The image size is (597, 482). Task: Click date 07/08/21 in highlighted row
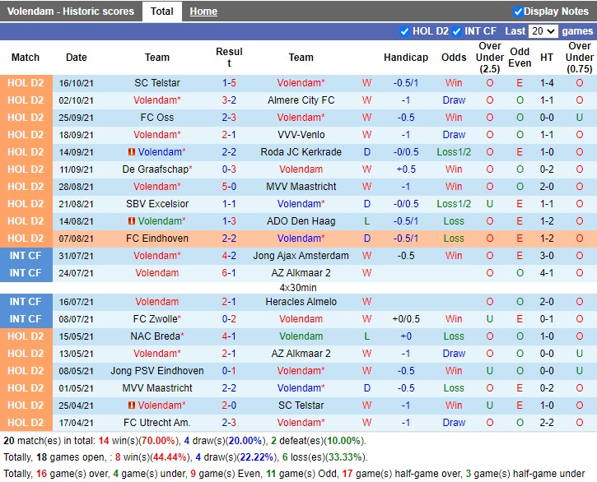pos(76,239)
